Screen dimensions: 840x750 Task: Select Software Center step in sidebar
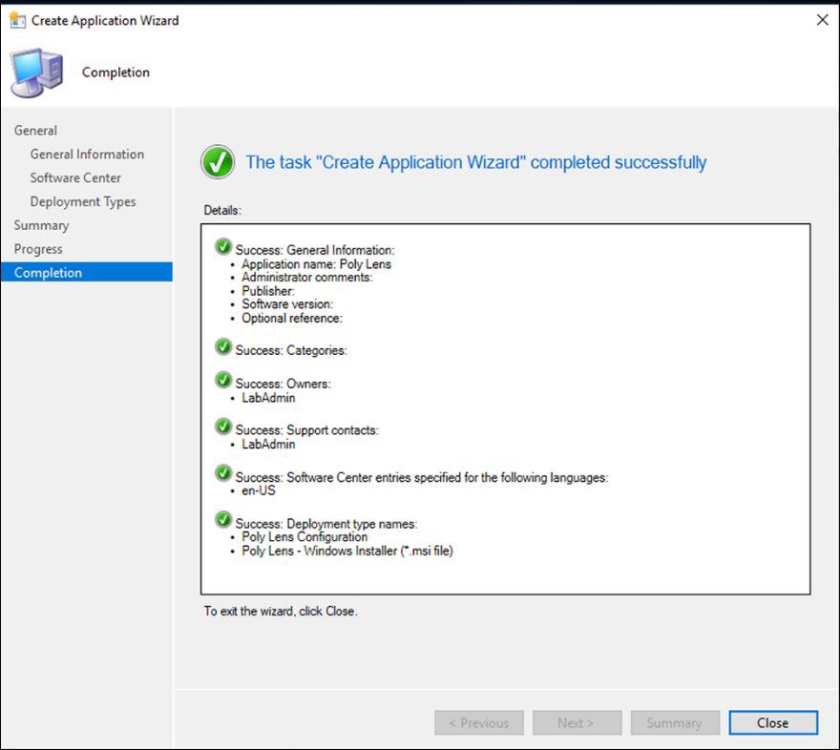click(x=75, y=177)
